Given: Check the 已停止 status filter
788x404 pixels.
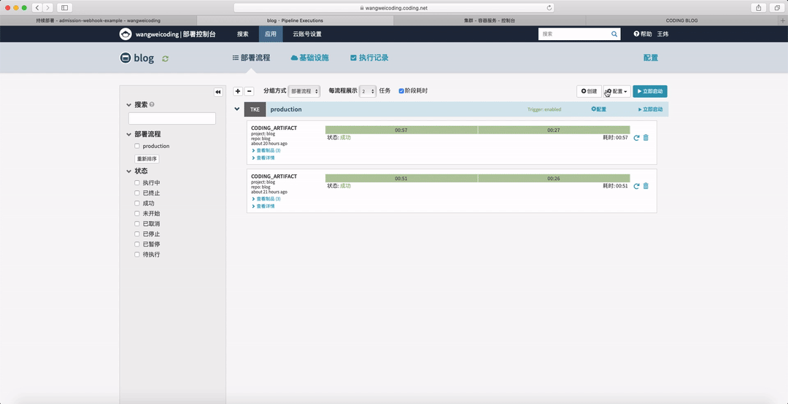Looking at the screenshot, I should pos(136,234).
